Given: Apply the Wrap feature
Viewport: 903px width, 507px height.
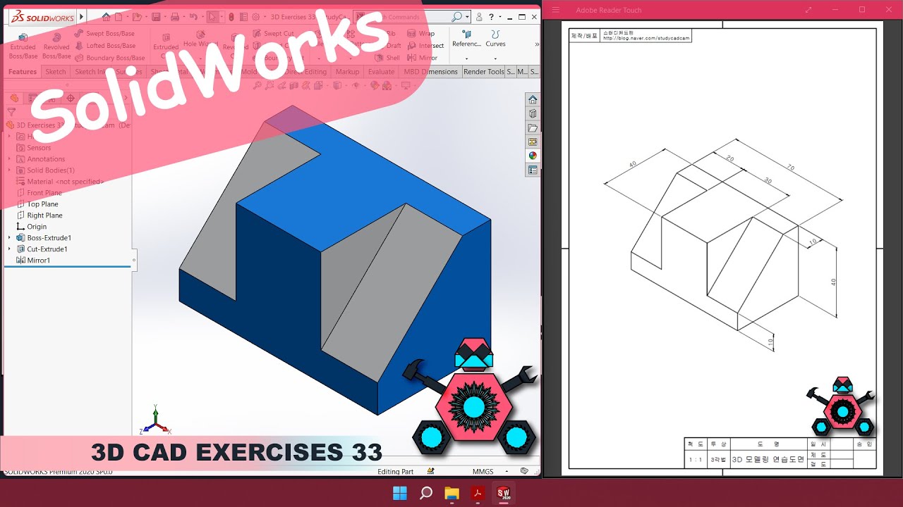Looking at the screenshot, I should pyautogui.click(x=421, y=33).
